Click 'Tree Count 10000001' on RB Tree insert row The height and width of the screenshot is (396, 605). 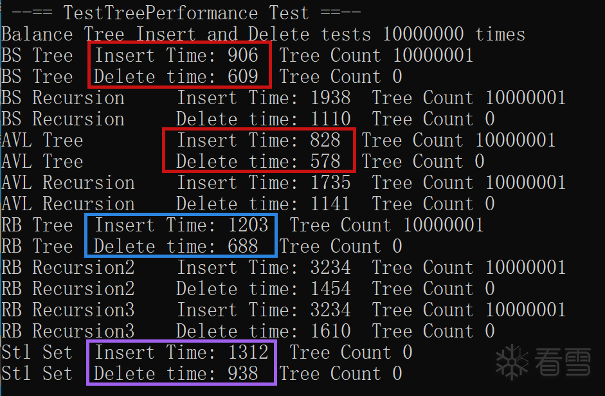coord(386,225)
